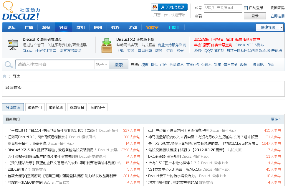
Task: Click the magnifying glass search icon
Action: (9, 65)
